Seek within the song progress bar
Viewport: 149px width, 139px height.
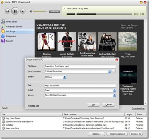pyautogui.click(x=99, y=14)
